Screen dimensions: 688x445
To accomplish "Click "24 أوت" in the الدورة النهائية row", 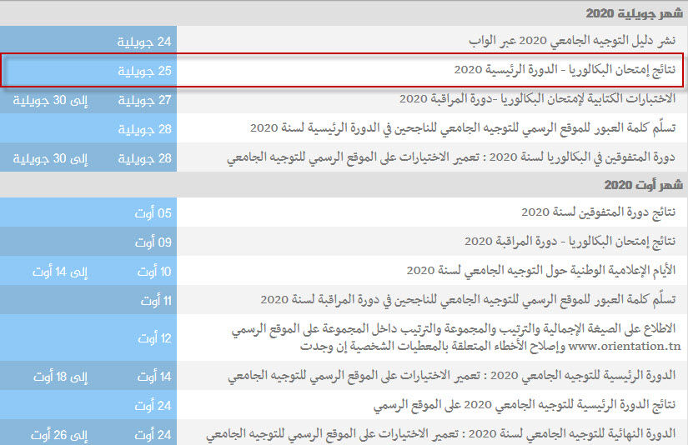I will (153, 435).
